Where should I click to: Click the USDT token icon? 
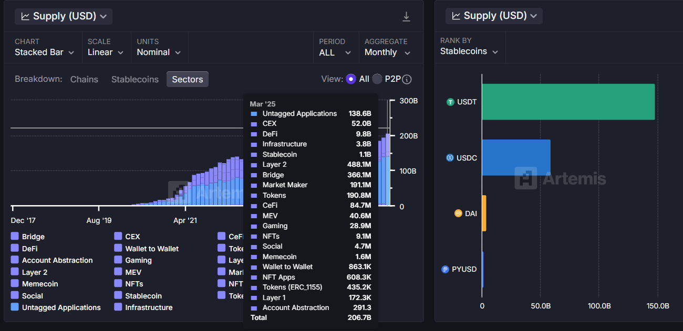tap(450, 102)
